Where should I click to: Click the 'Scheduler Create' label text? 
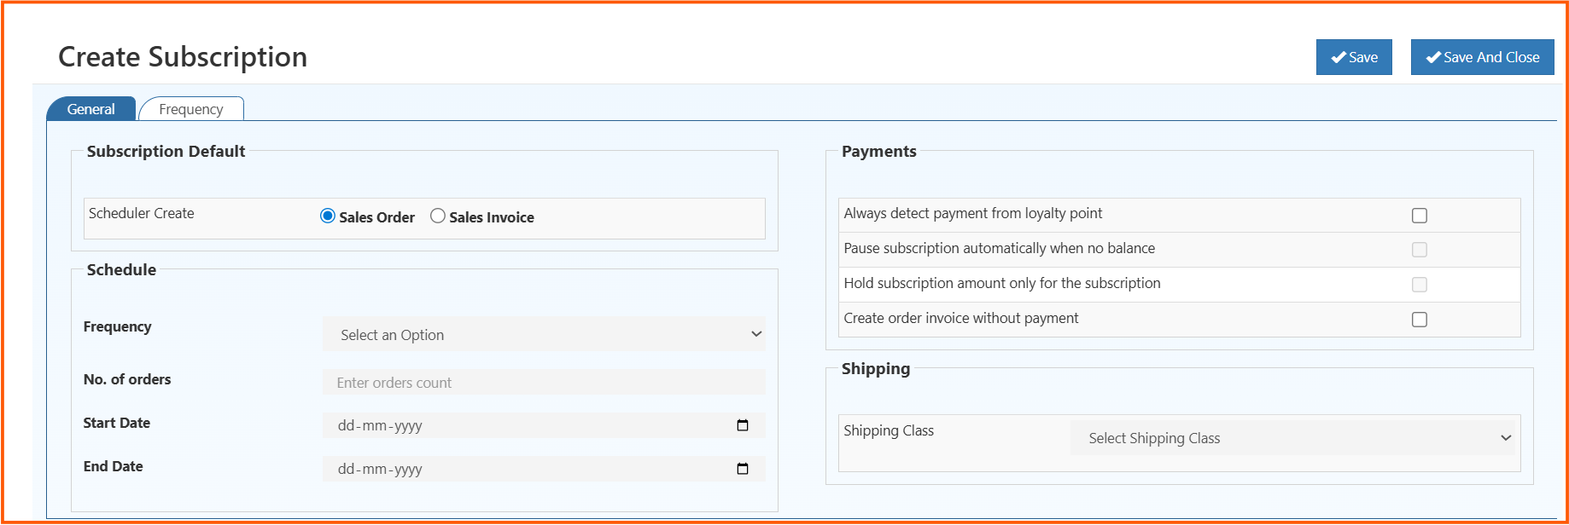[x=142, y=213]
